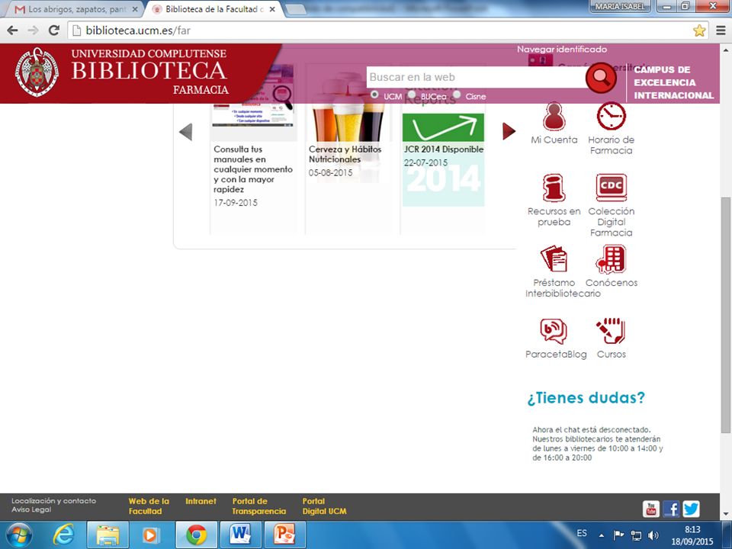Screen dimensions: 732x549
Task: Close the Gmail tab
Action: tap(135, 9)
